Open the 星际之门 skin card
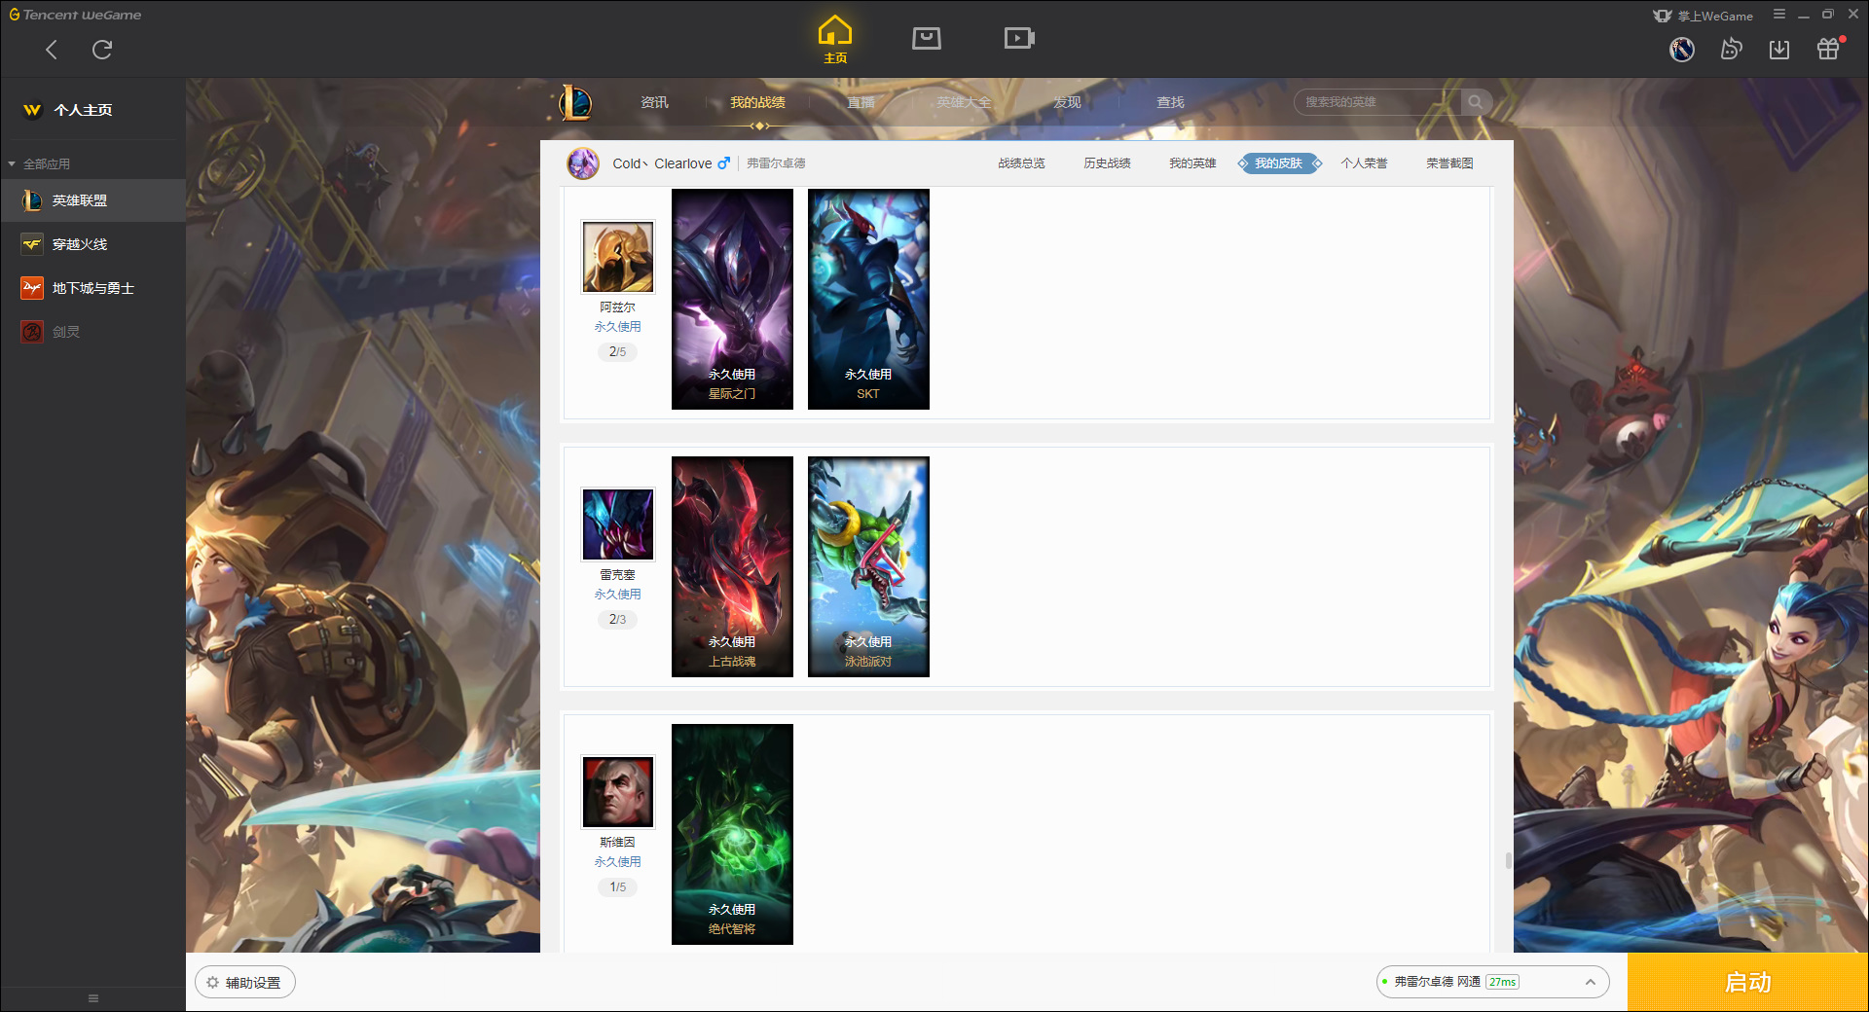1869x1012 pixels. pyautogui.click(x=732, y=299)
